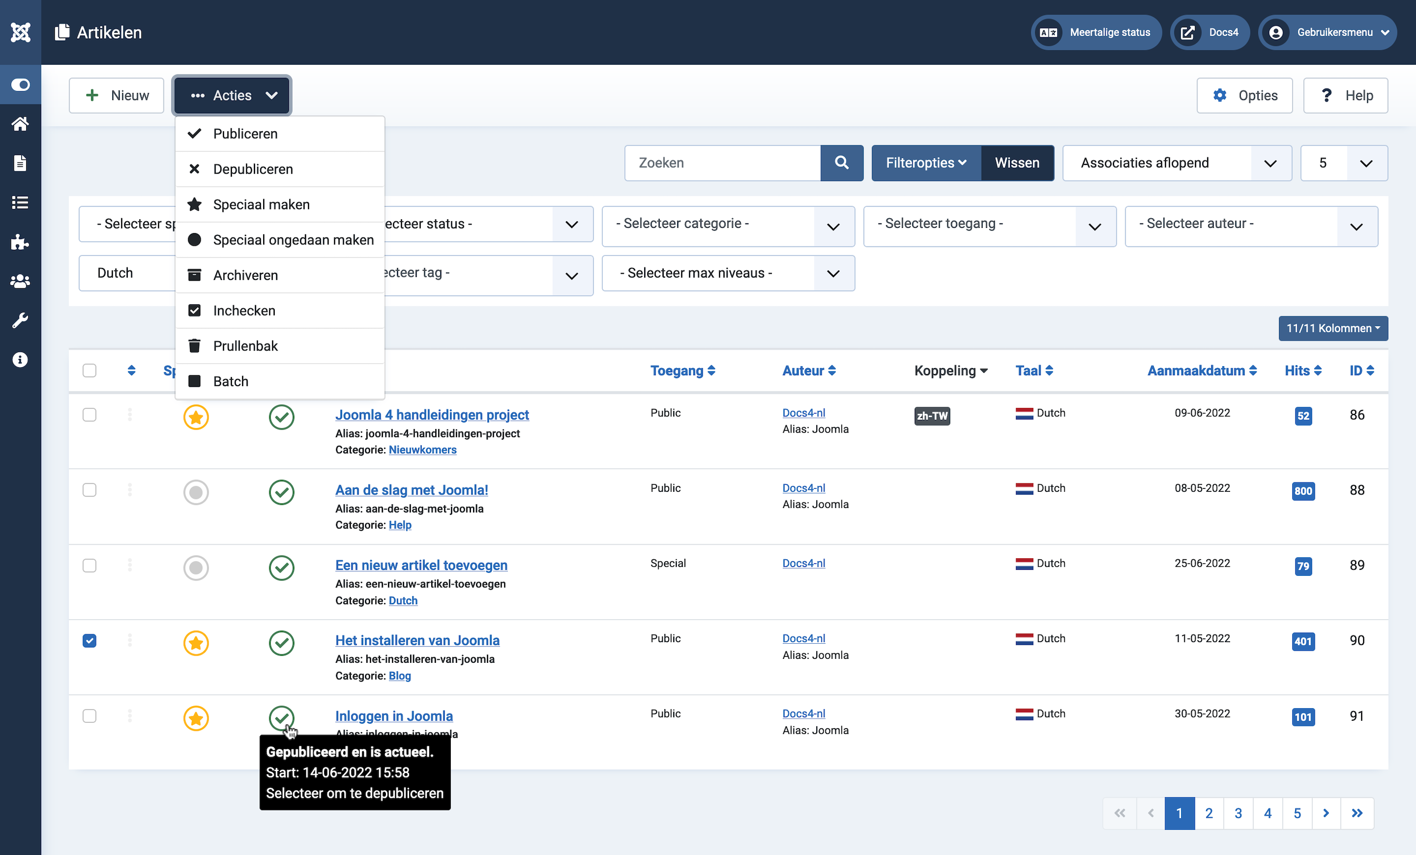The width and height of the screenshot is (1416, 855).
Task: Unpublish Een nieuw artikel toevoegen via status icon
Action: [282, 567]
